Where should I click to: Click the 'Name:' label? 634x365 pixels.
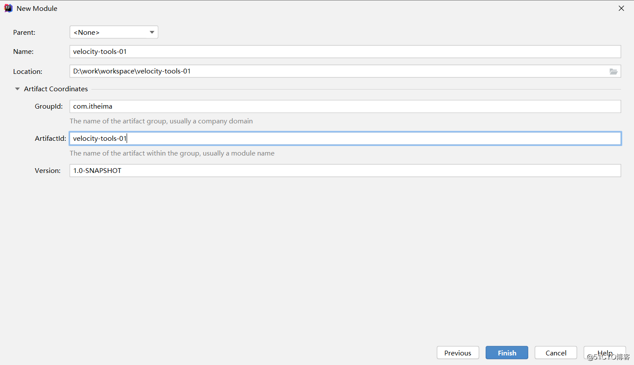pos(23,52)
